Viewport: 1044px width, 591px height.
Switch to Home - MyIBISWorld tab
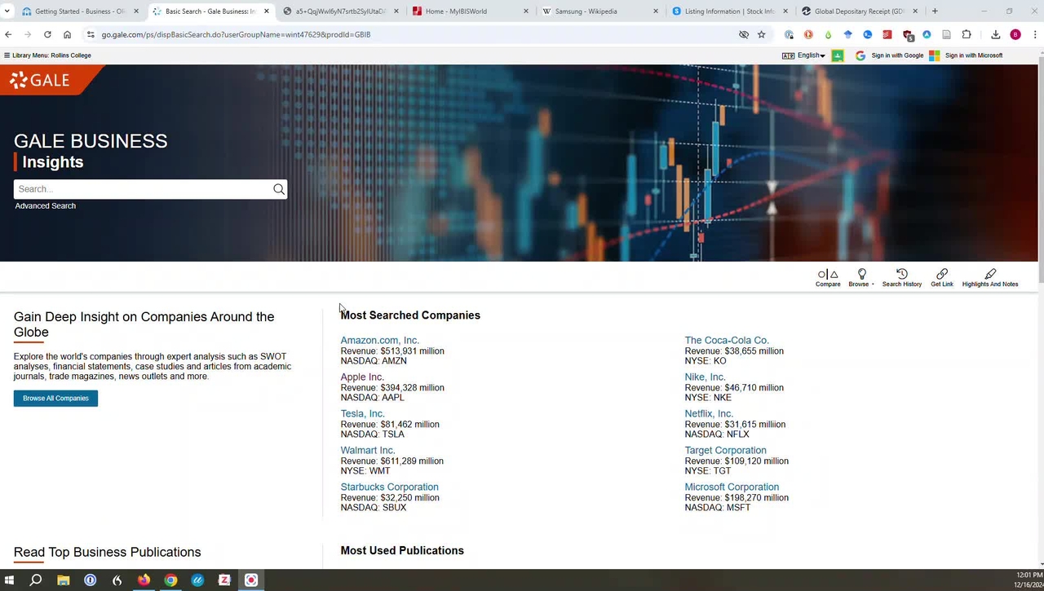pos(470,11)
